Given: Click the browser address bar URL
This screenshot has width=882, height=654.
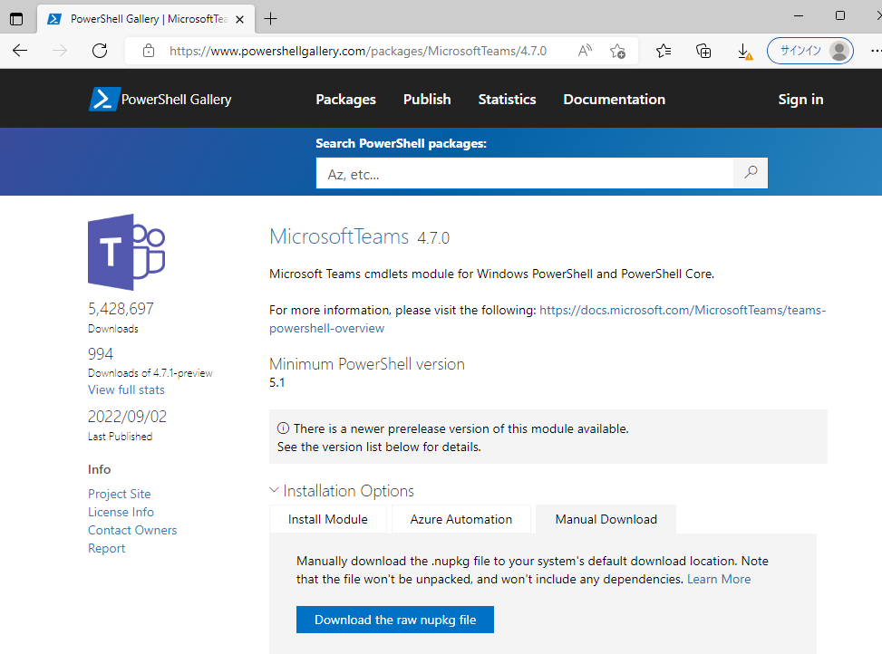Looking at the screenshot, I should click(358, 51).
